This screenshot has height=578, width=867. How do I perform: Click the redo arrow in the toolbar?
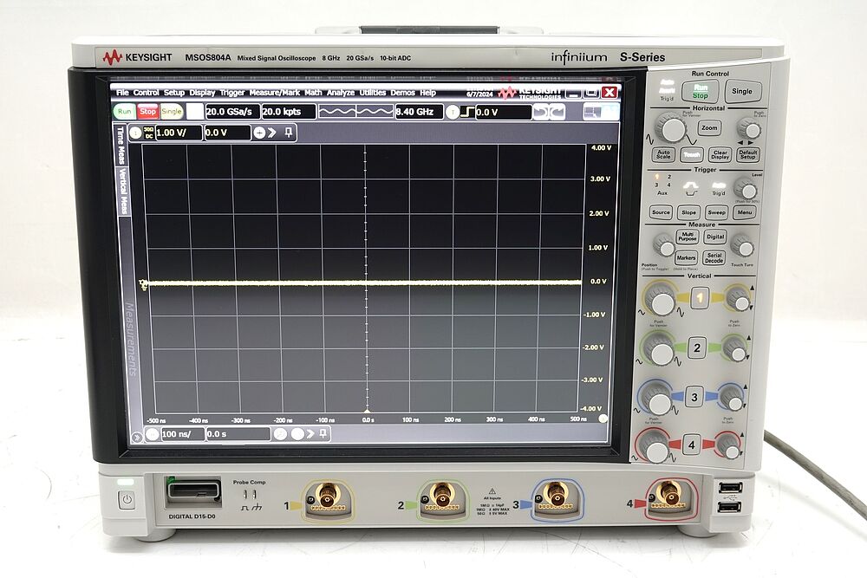557,113
